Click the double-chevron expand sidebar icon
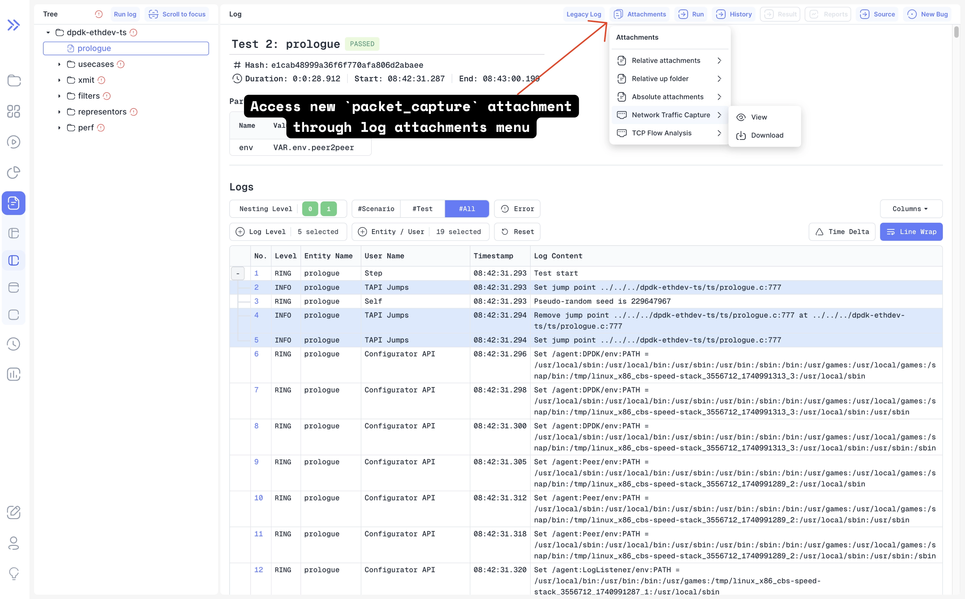 [x=14, y=25]
